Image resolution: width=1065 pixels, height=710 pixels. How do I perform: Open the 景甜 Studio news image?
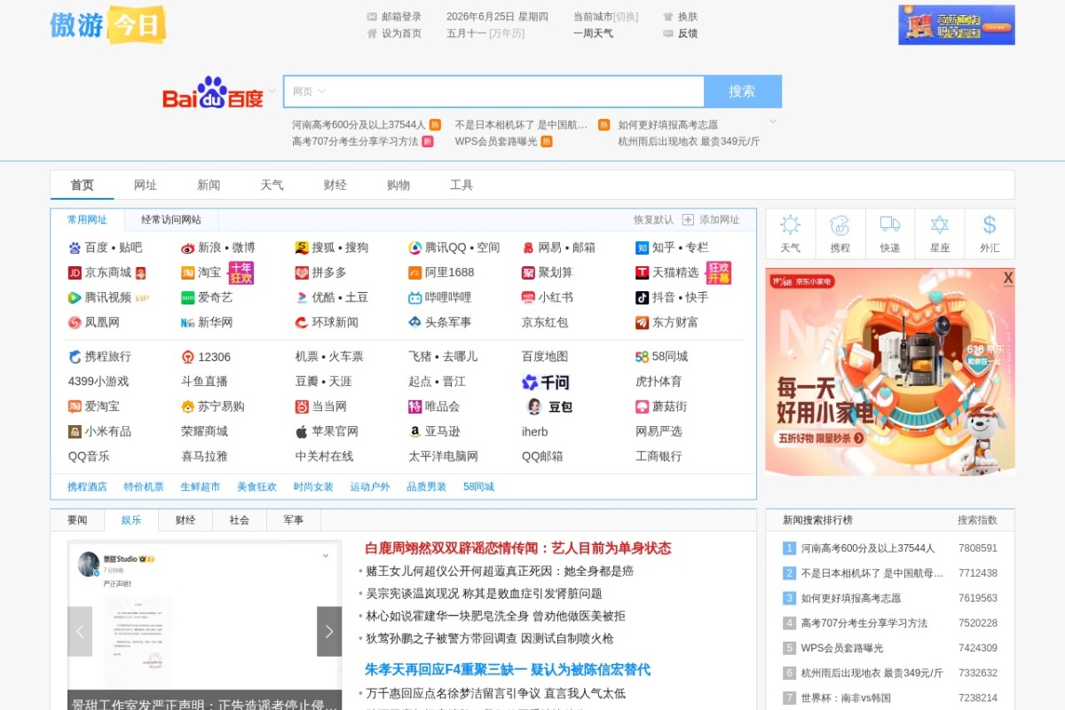click(205, 626)
